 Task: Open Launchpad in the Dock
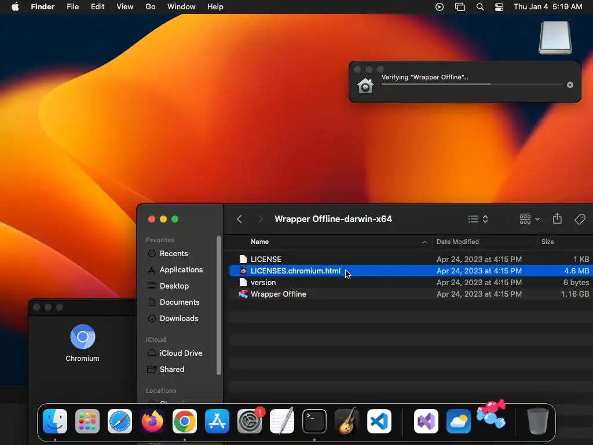point(87,421)
